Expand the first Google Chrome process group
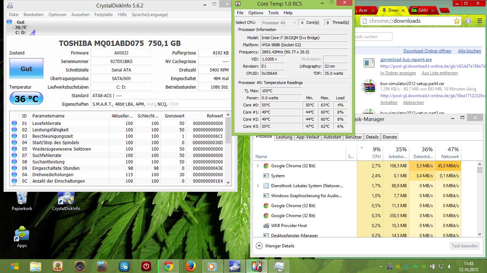Viewport: 487px width, 273px height. point(258,166)
